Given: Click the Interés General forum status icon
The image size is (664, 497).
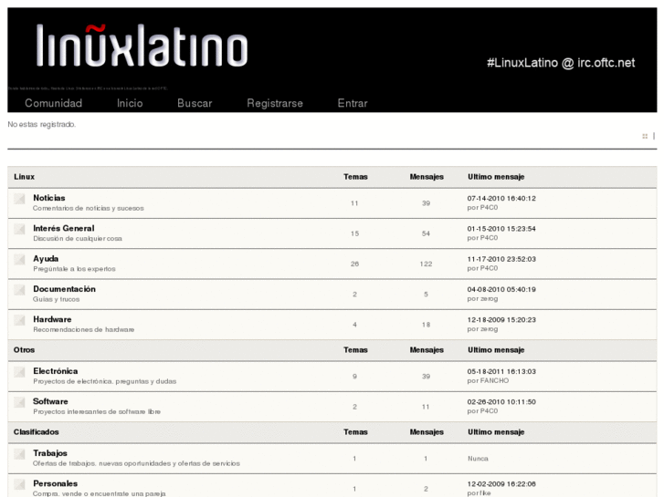Looking at the screenshot, I should tap(19, 229).
